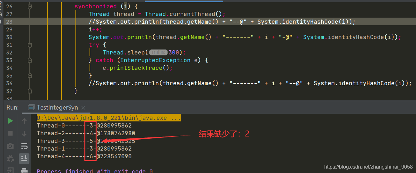Image resolution: width=416 pixels, height=173 pixels.
Task: Click 'i++;' on line 29
Action: [x=96, y=29]
